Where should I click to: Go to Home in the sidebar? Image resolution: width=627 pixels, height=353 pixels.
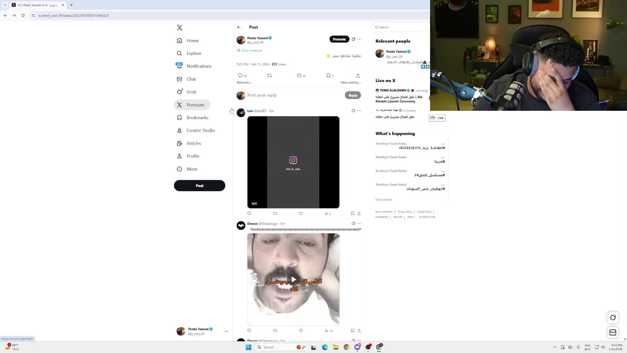tap(188, 41)
